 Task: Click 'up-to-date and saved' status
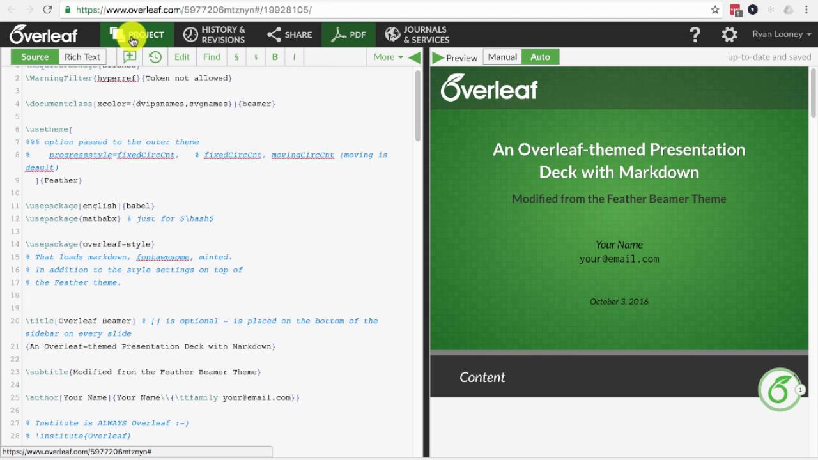pos(769,57)
